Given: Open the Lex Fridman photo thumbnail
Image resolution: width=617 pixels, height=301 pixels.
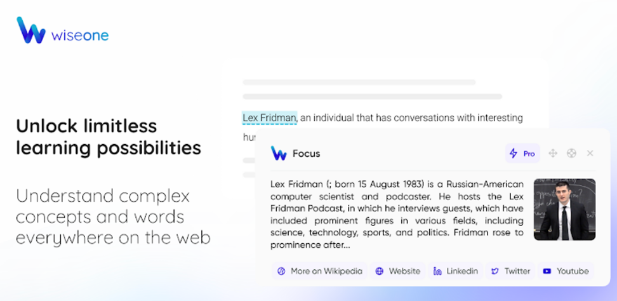Looking at the screenshot, I should pyautogui.click(x=564, y=210).
